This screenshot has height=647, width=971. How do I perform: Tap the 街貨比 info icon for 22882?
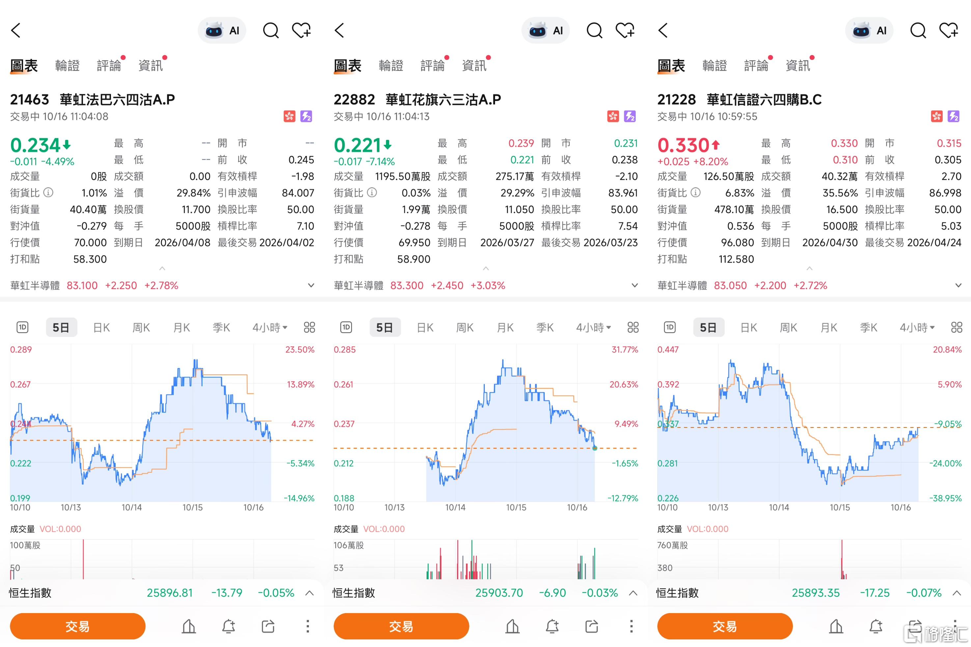click(x=372, y=193)
